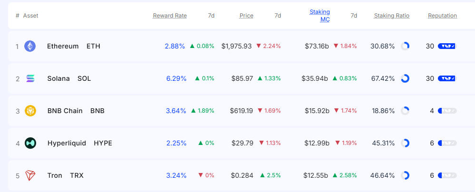Click Ethereum's staking ratio ring icon
475x192 pixels.
coord(405,46)
